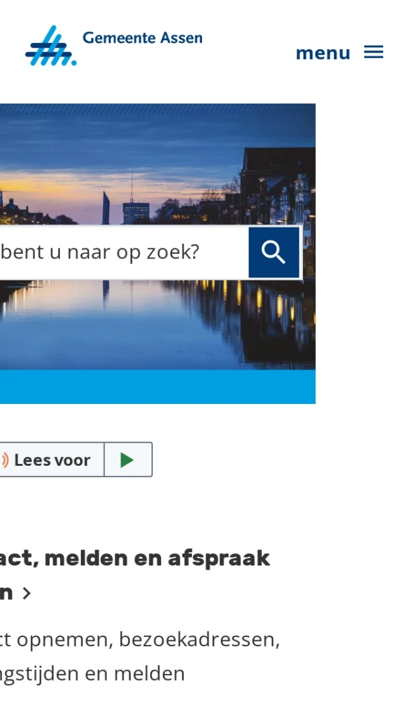Click the orange speaker icon beside Lees voor
Viewport: 404px width, 717px height.
click(x=5, y=460)
